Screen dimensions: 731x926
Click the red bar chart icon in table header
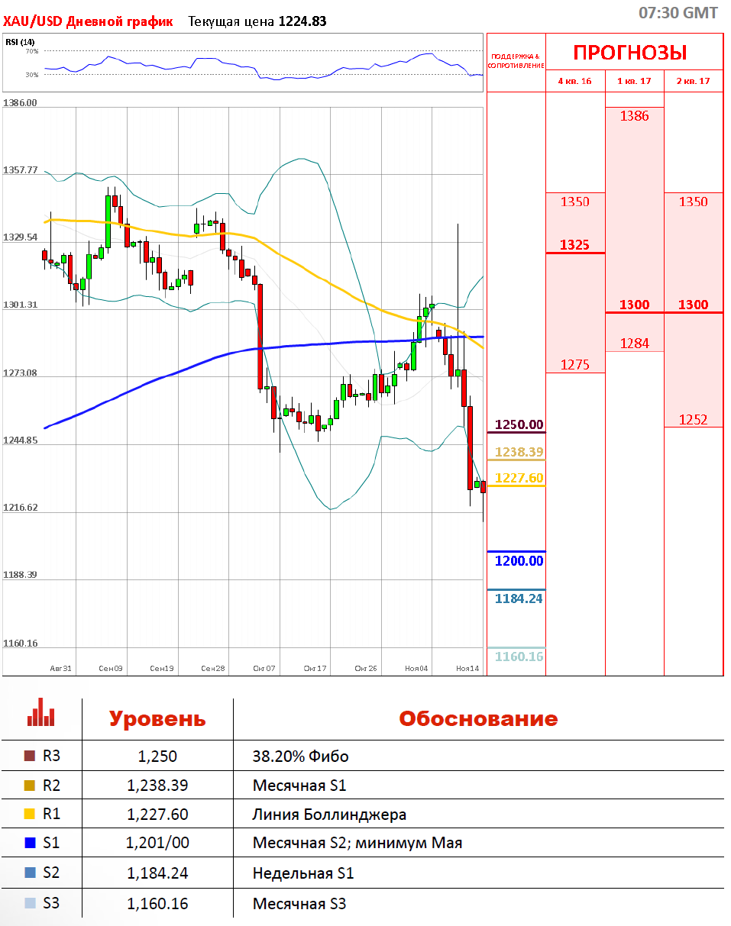point(40,712)
